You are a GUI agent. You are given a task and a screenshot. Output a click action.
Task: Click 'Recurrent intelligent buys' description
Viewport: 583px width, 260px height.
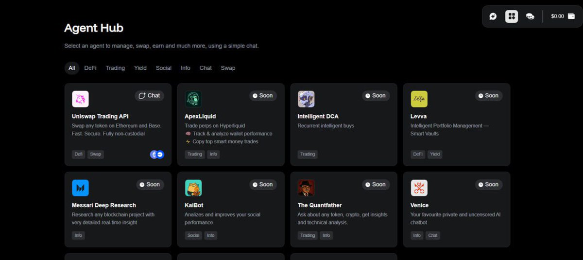[x=326, y=126]
